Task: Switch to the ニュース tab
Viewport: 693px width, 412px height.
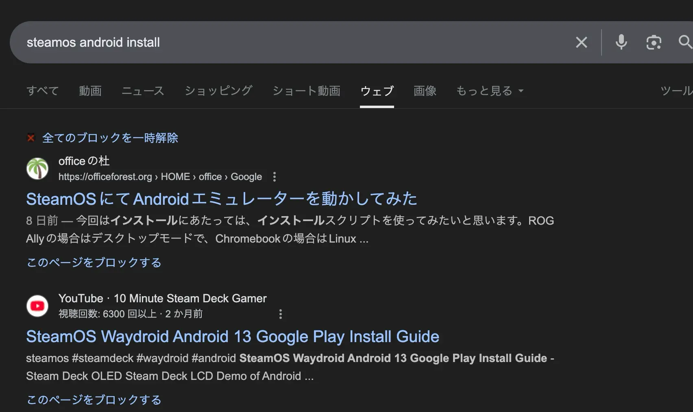Action: [143, 91]
